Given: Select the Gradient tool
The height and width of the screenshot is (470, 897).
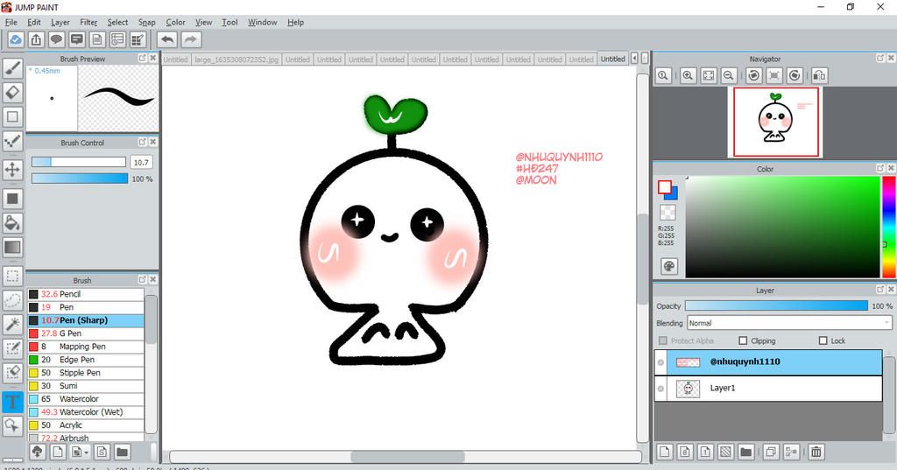Looking at the screenshot, I should coord(12,247).
